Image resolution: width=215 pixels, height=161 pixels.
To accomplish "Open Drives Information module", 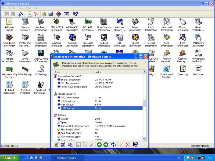I will pos(135,25).
